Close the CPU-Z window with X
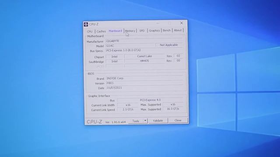280x157 pixels. (182, 23)
